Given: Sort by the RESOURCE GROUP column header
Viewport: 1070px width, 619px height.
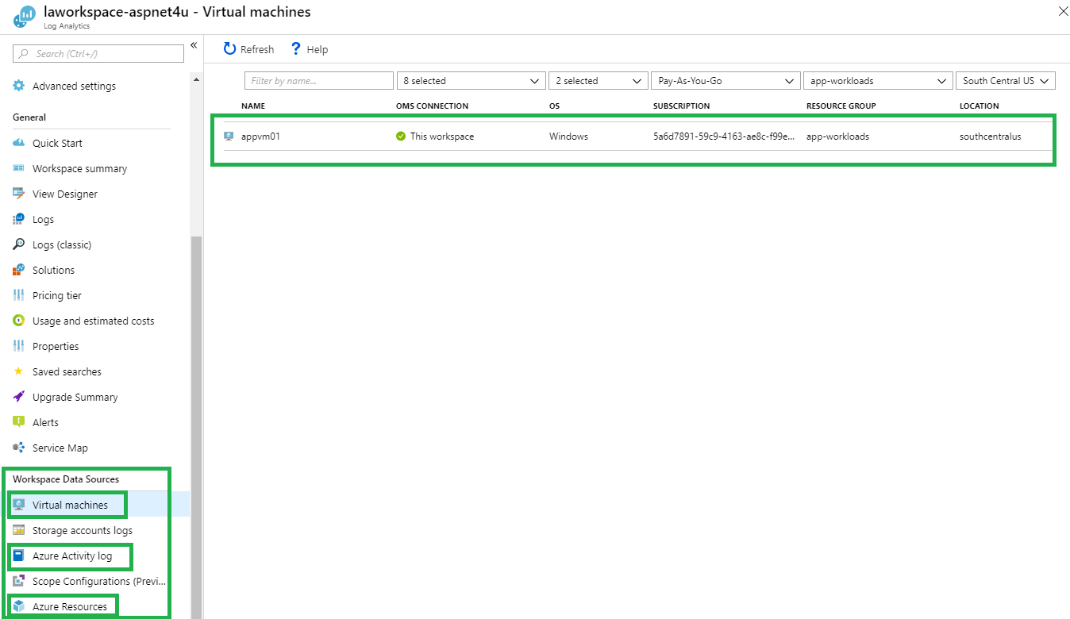Looking at the screenshot, I should [841, 106].
